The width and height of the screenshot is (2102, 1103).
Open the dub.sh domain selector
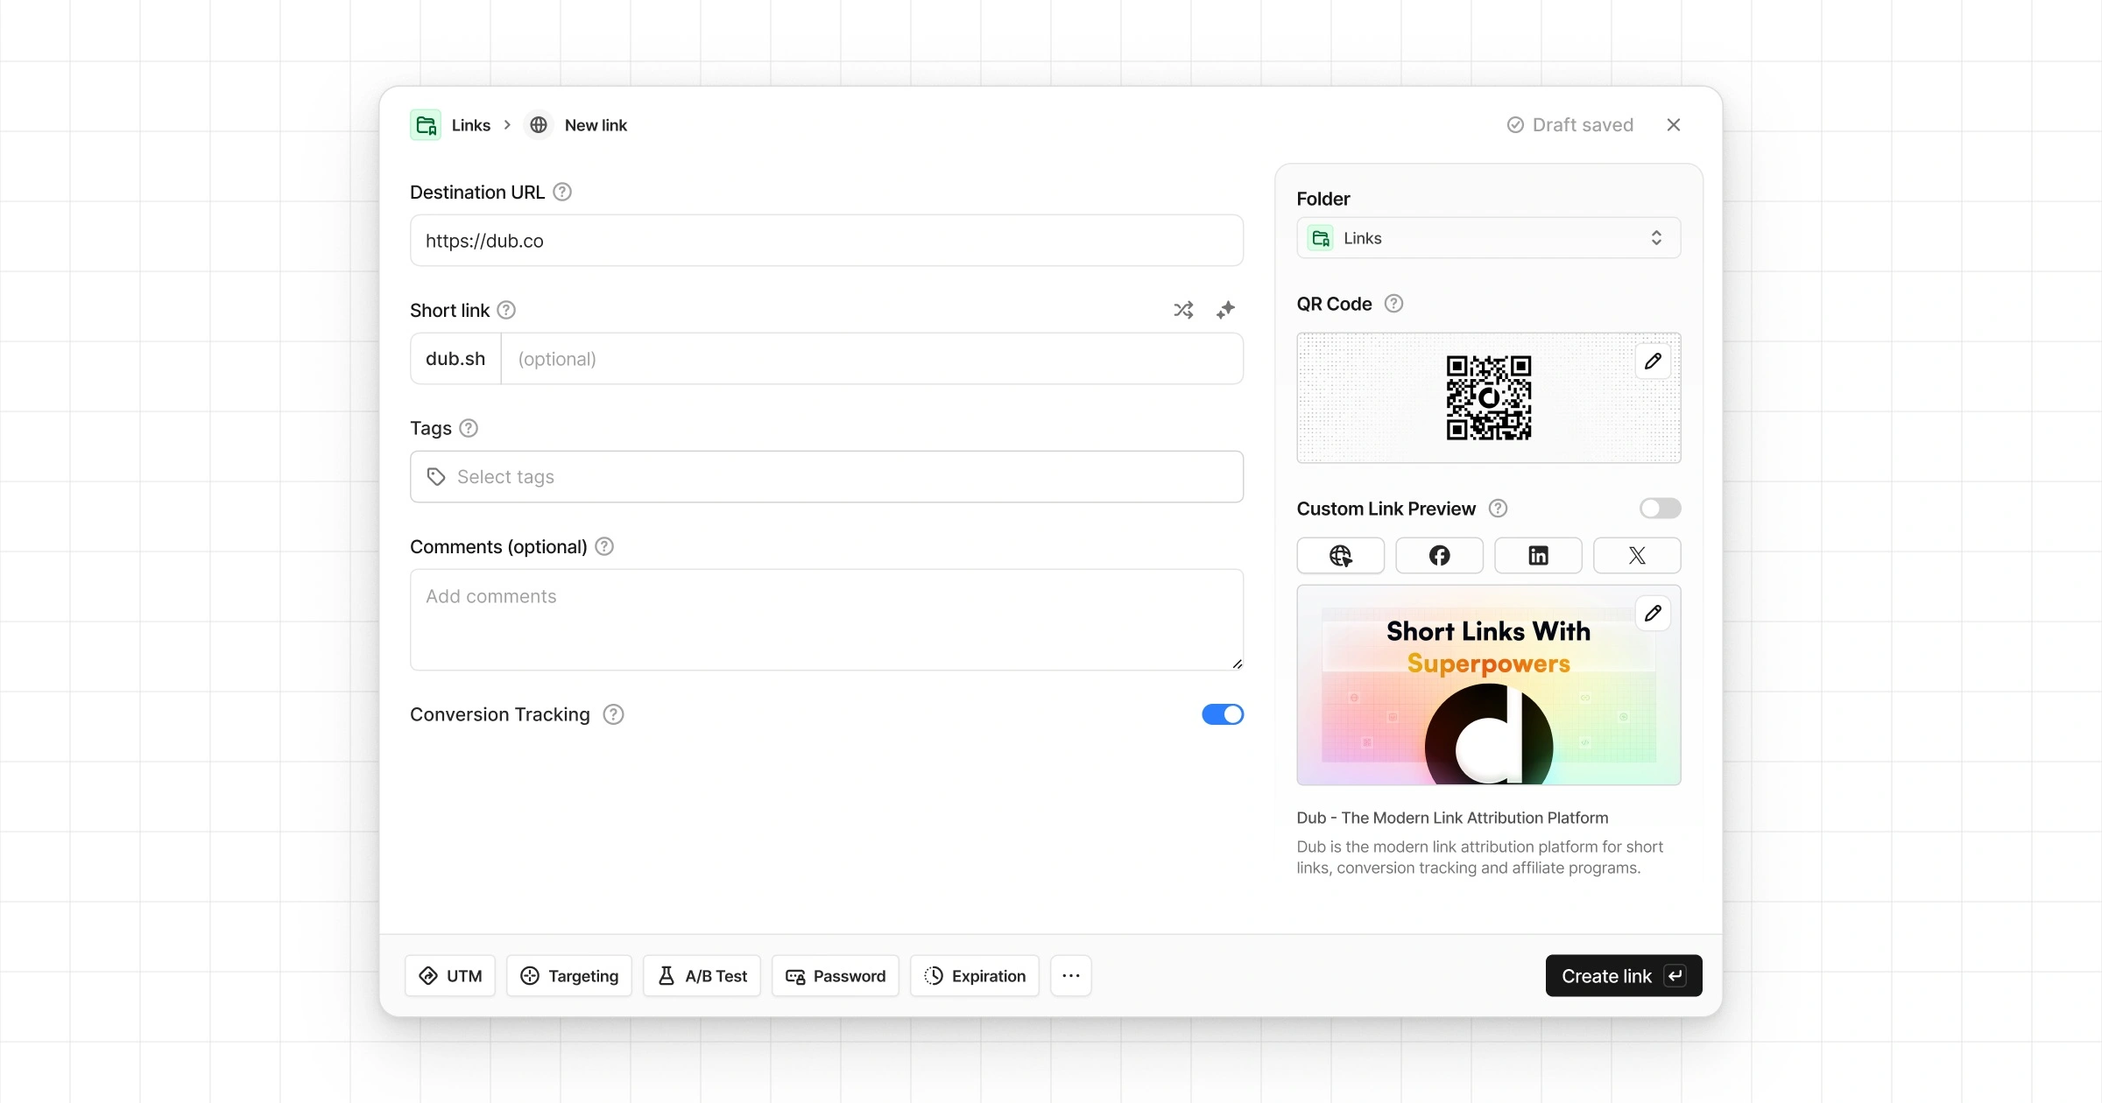tap(455, 359)
